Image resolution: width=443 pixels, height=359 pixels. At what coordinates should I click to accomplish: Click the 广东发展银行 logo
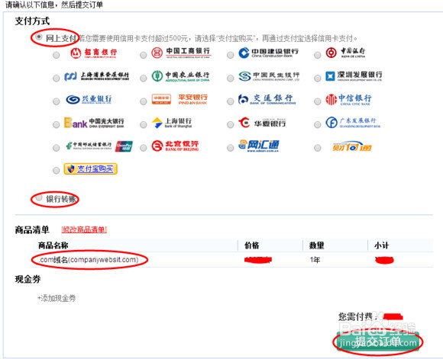tap(353, 123)
